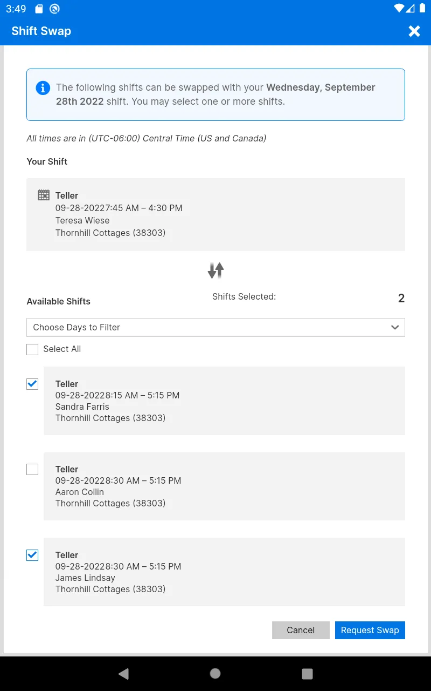Screen dimensions: 431x691
Task: Uncheck Sandra Farris shift checkbox
Action: 32,384
